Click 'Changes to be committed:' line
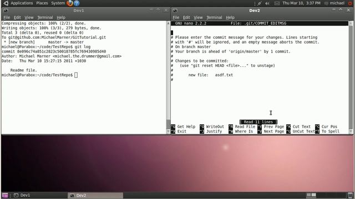The width and height of the screenshot is (355, 199). (x=200, y=61)
